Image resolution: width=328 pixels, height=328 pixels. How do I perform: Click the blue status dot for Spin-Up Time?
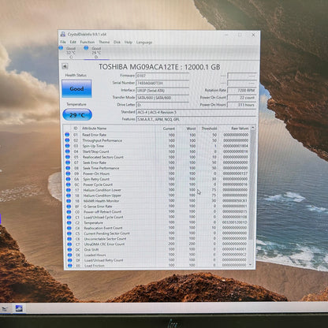tap(67, 146)
